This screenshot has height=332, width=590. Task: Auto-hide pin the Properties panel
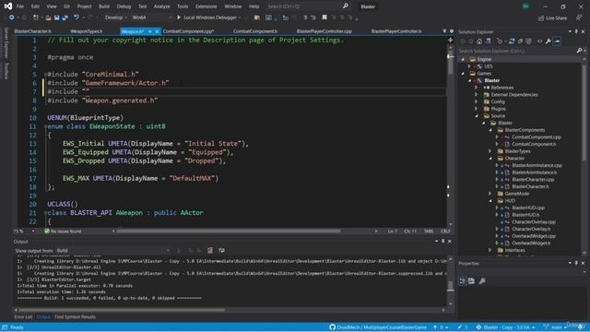[x=576, y=263]
